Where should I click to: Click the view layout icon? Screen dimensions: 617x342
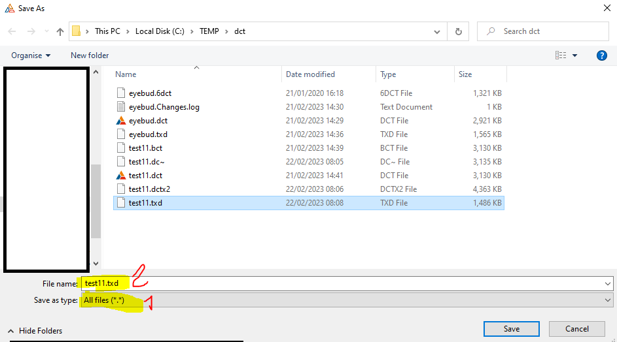560,55
